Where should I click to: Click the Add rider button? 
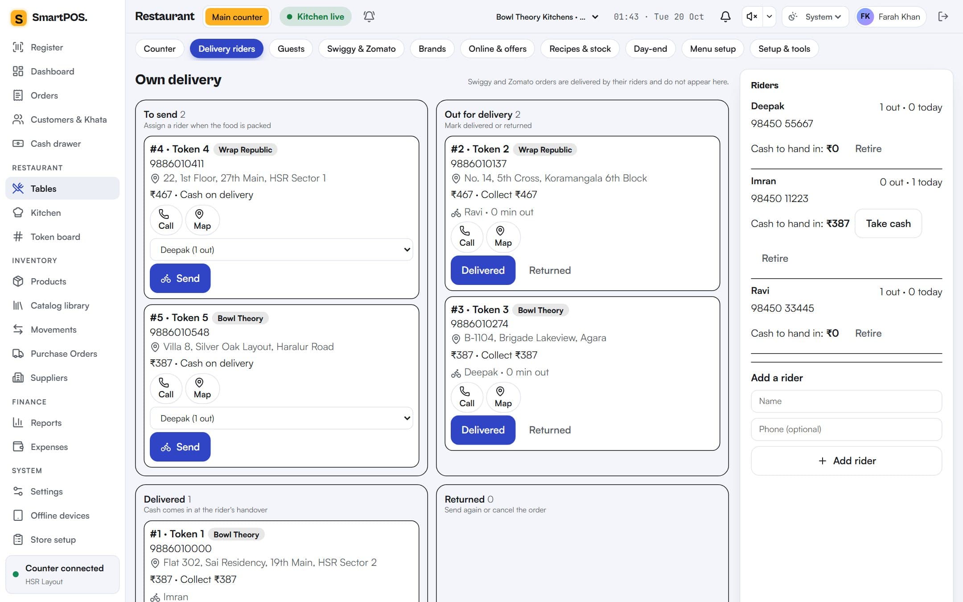(846, 461)
